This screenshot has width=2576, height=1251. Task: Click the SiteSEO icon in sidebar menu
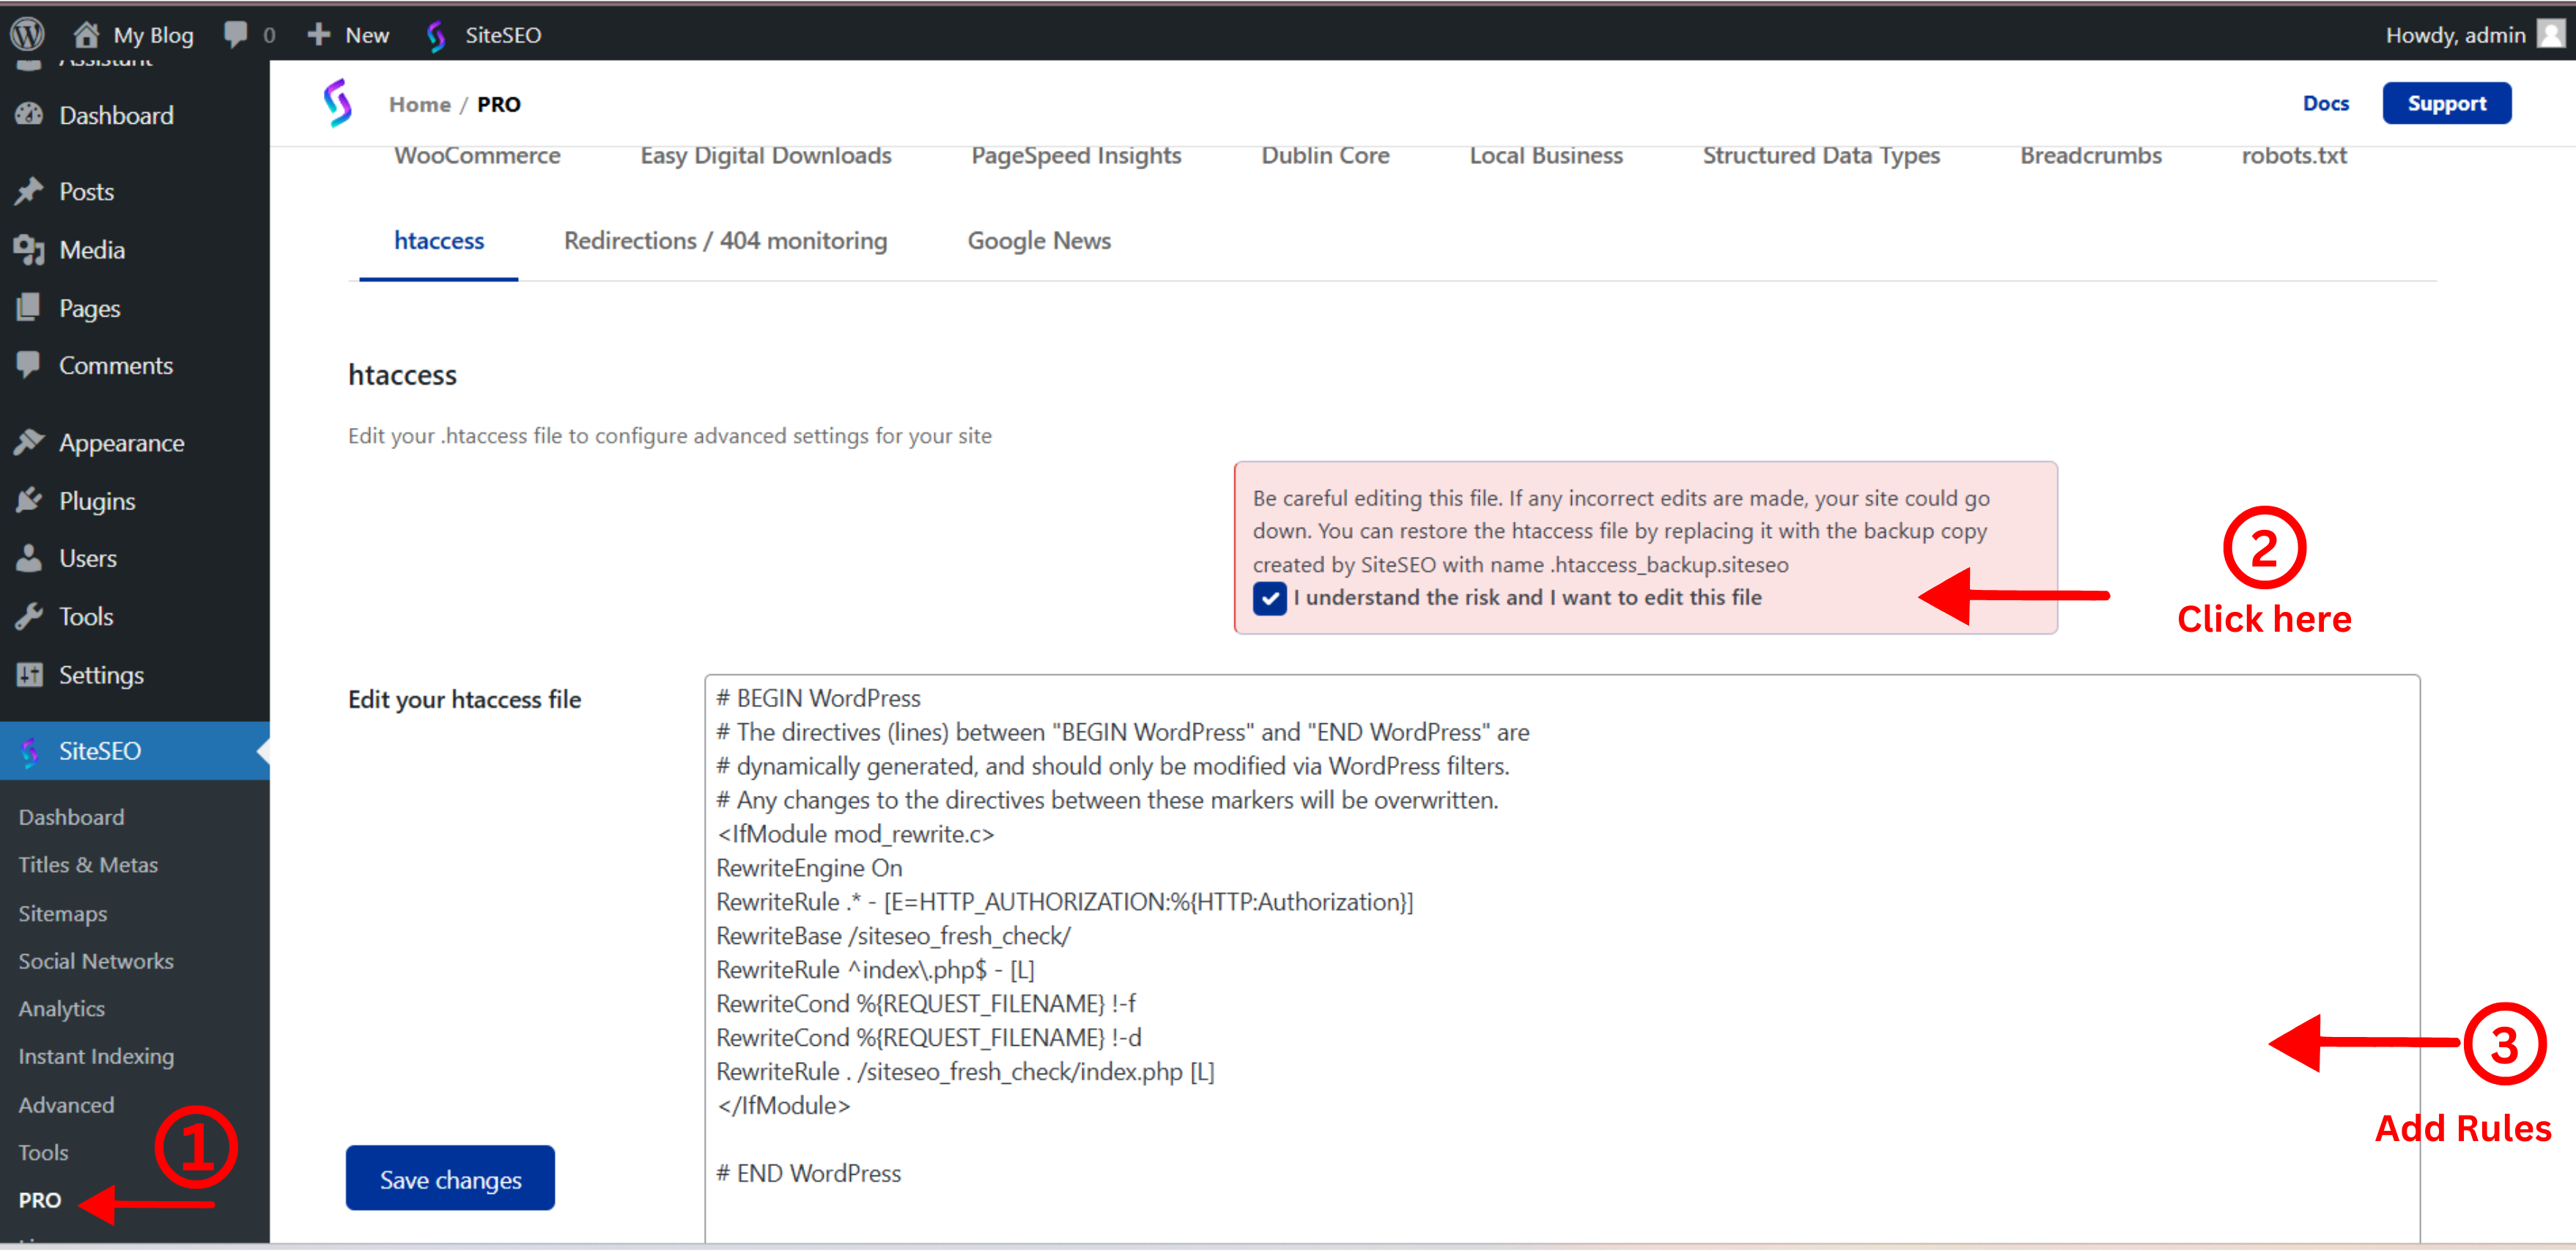click(30, 751)
